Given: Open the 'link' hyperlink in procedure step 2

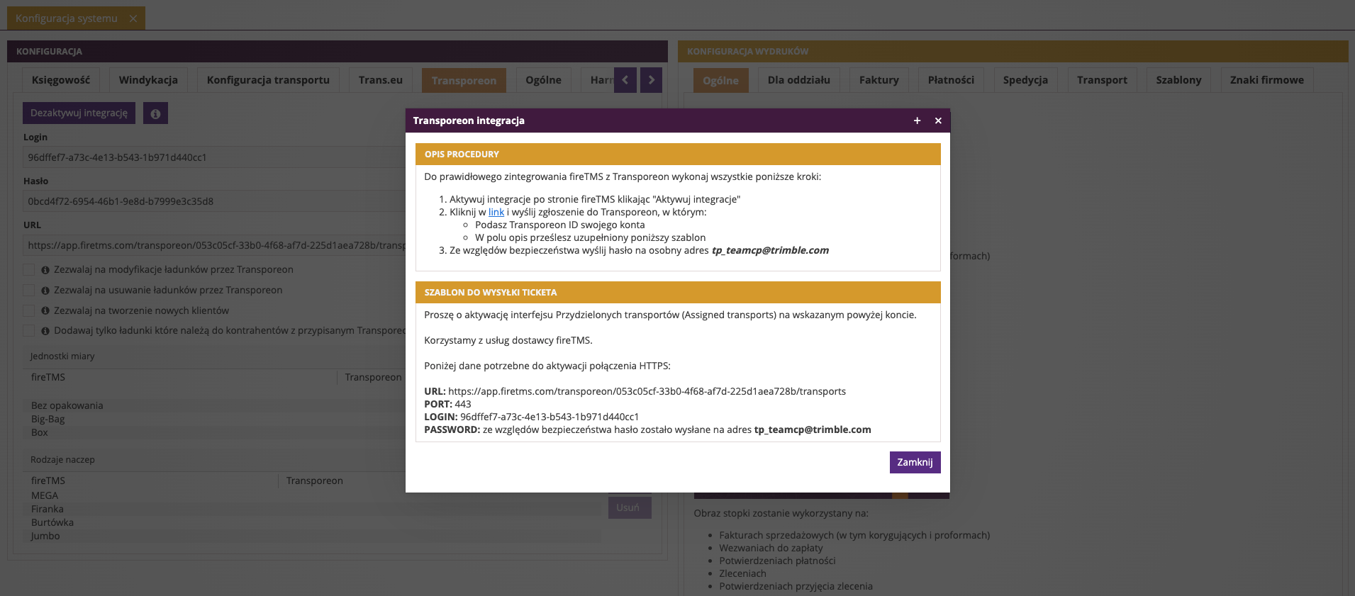Looking at the screenshot, I should click(x=496, y=212).
